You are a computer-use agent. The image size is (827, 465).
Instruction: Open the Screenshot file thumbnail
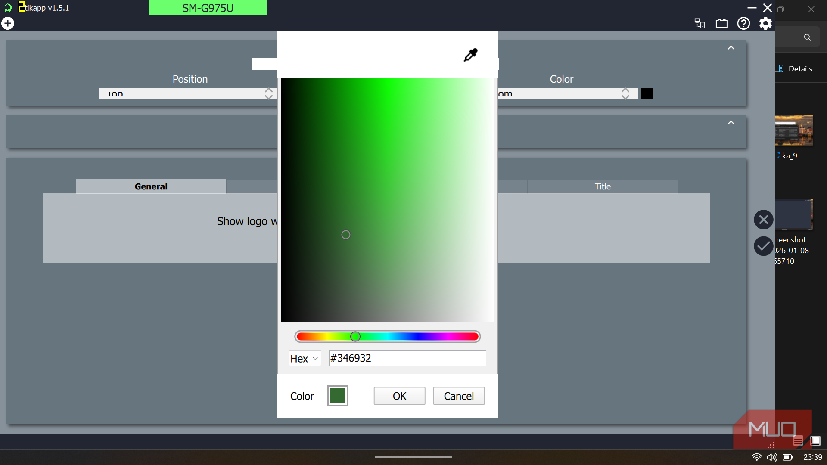coord(794,214)
